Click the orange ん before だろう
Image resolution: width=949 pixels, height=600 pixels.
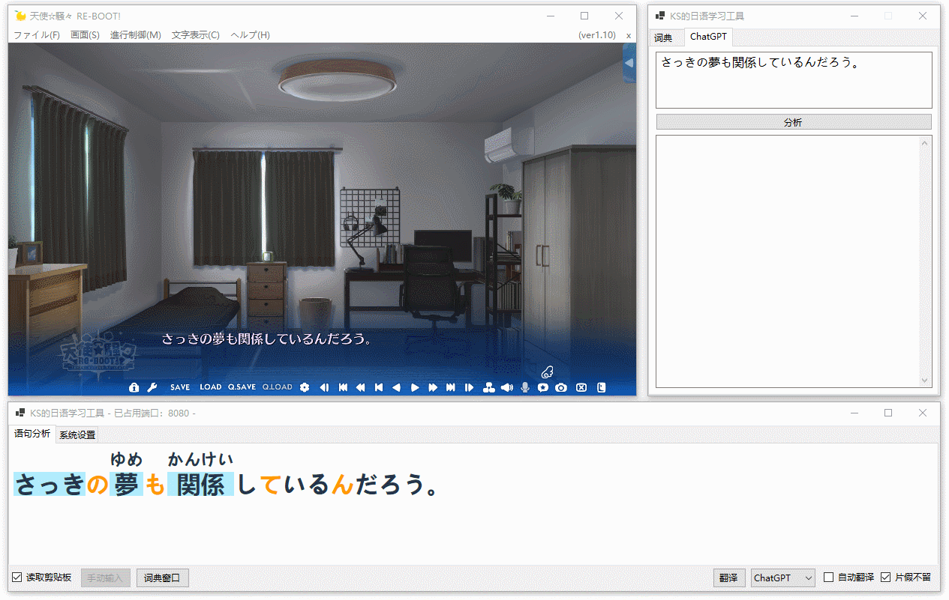tap(341, 485)
